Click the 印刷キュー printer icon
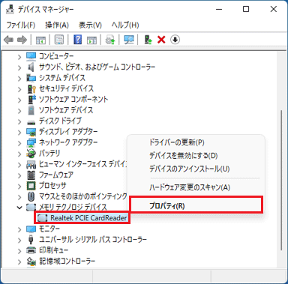 [x=31, y=250]
